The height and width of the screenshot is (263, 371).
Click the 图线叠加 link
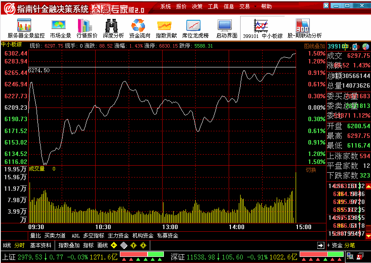coord(314,46)
